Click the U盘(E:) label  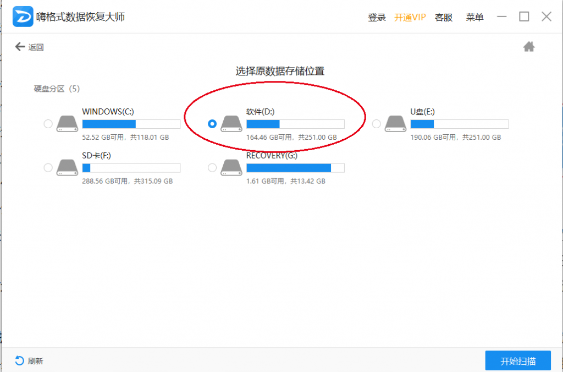[422, 112]
